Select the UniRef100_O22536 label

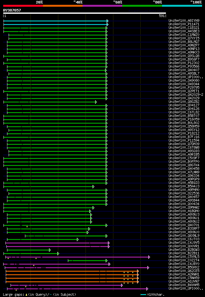(x=184, y=193)
